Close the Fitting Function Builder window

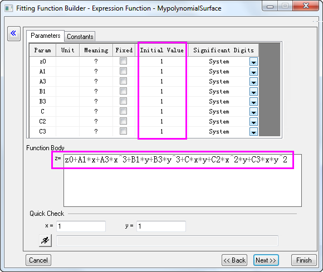(x=306, y=6)
